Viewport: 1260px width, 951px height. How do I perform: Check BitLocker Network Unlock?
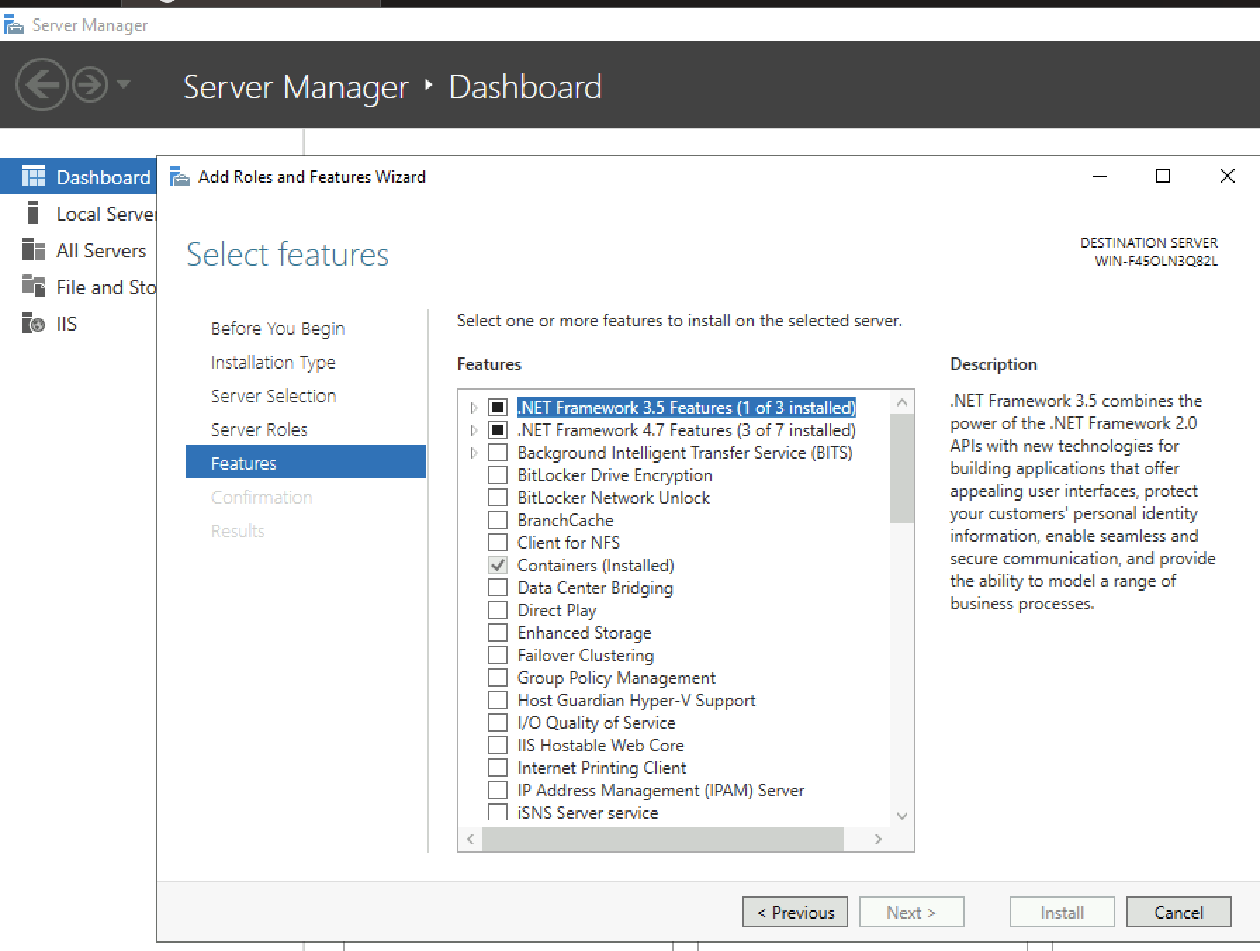(x=498, y=497)
